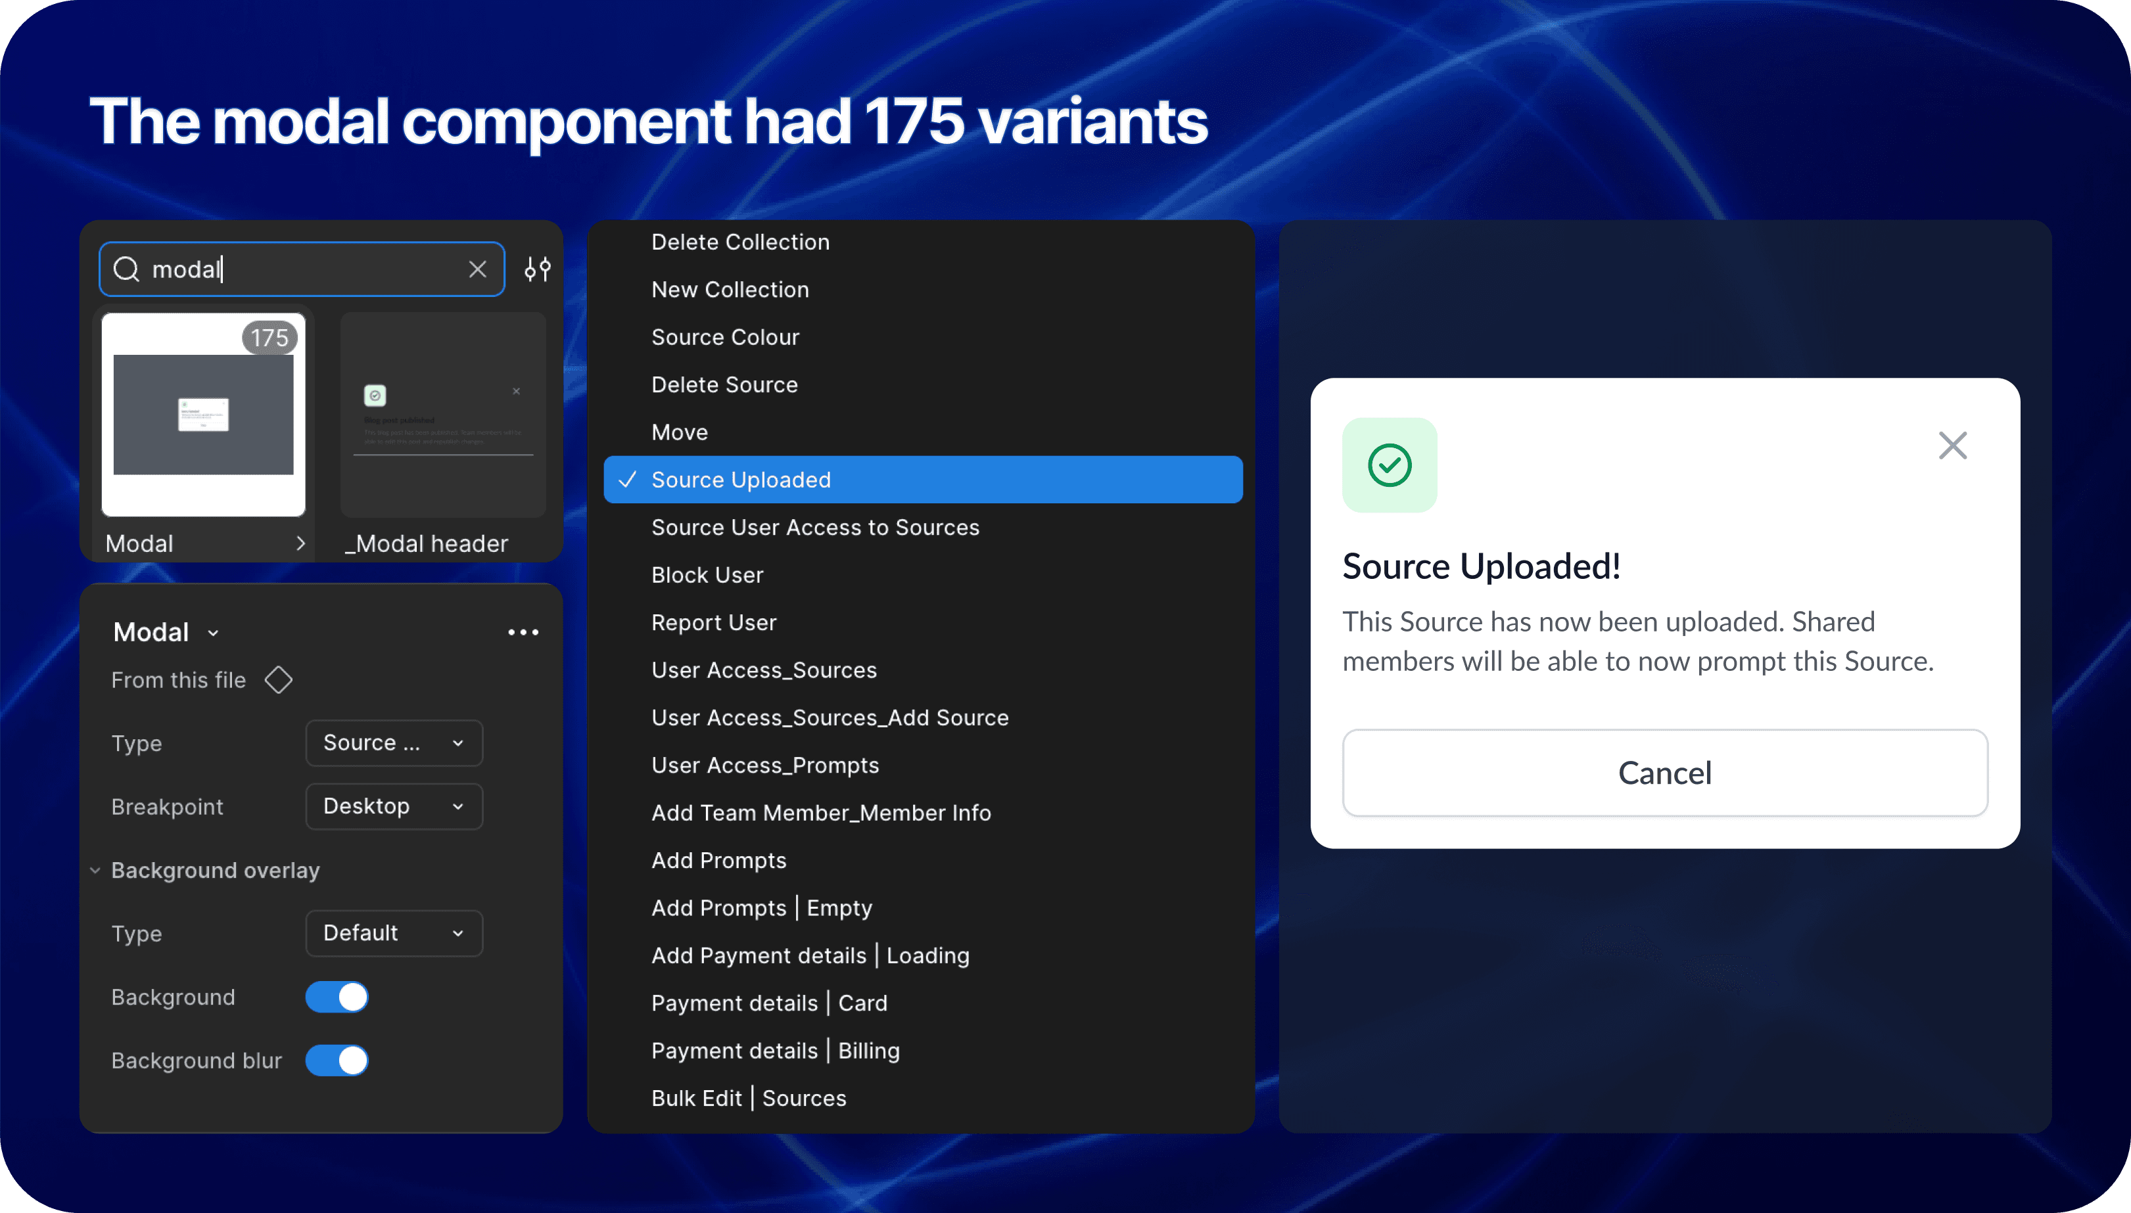Clear the modal search field
This screenshot has height=1213, width=2131.
pyautogui.click(x=478, y=269)
